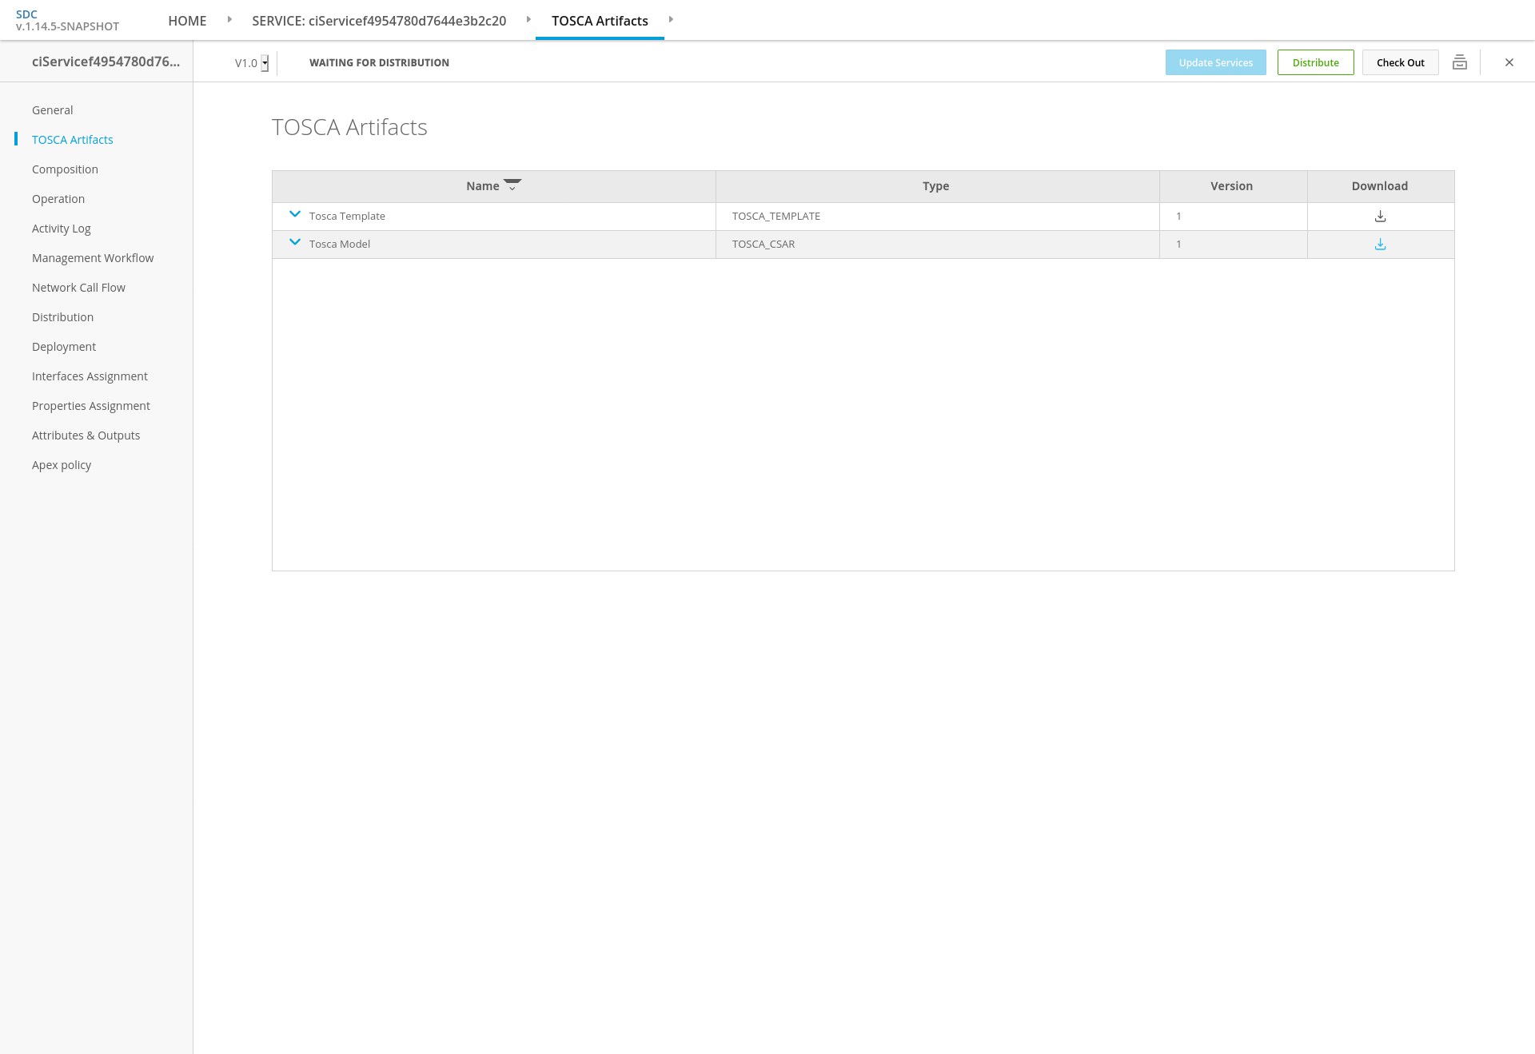Click the archive icon in header

click(x=1459, y=62)
